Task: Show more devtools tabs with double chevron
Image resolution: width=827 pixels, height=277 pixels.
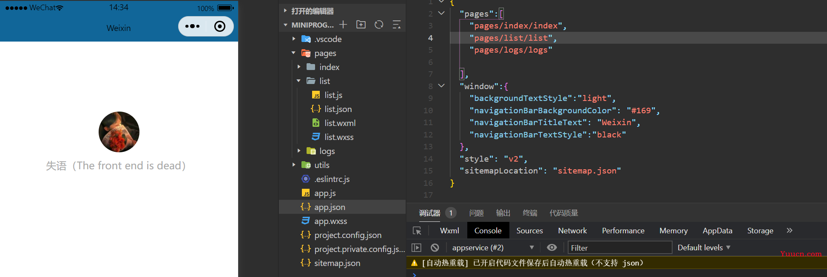Action: 790,230
